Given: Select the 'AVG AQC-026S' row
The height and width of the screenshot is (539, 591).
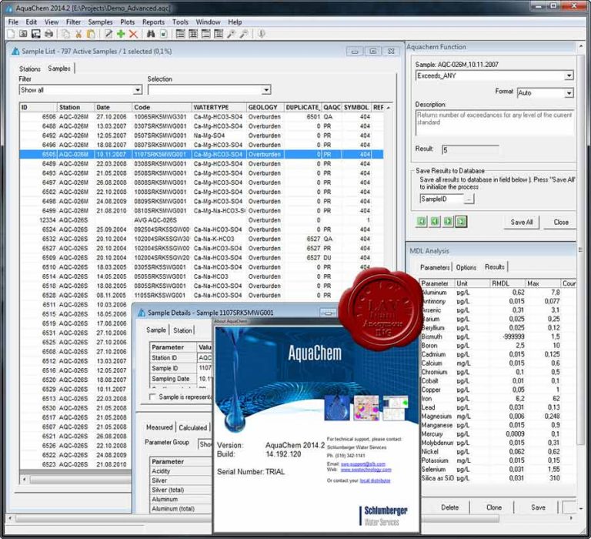Looking at the screenshot, I should pyautogui.click(x=202, y=220).
